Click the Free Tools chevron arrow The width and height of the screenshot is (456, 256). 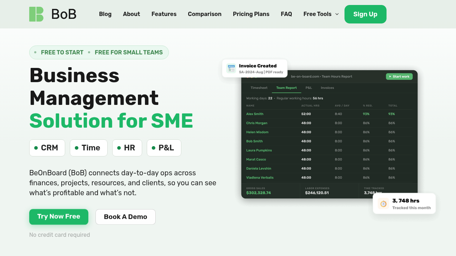coord(337,14)
